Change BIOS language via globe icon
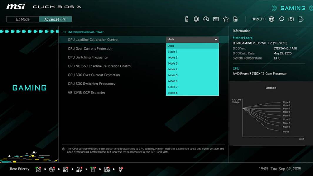The image size is (313, 176). [x=271, y=19]
